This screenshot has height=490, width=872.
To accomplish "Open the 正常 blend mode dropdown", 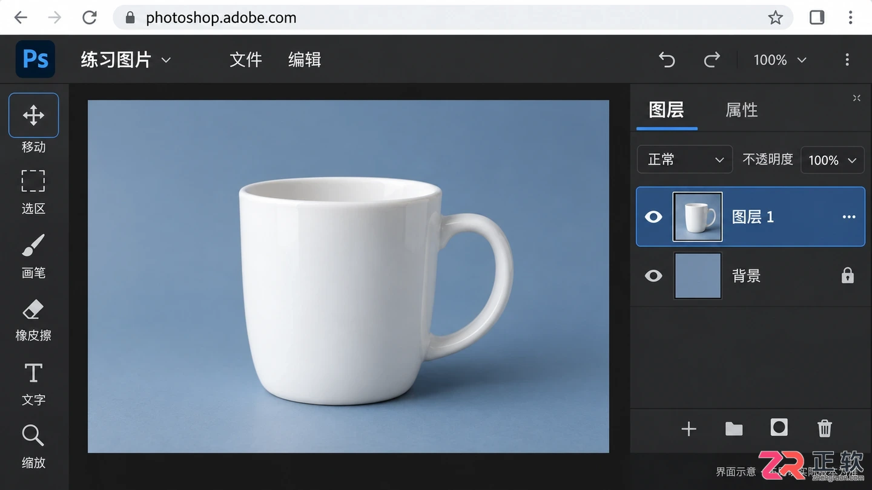I will (685, 160).
